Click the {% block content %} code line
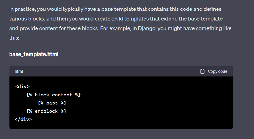254x139 pixels. 54,95
